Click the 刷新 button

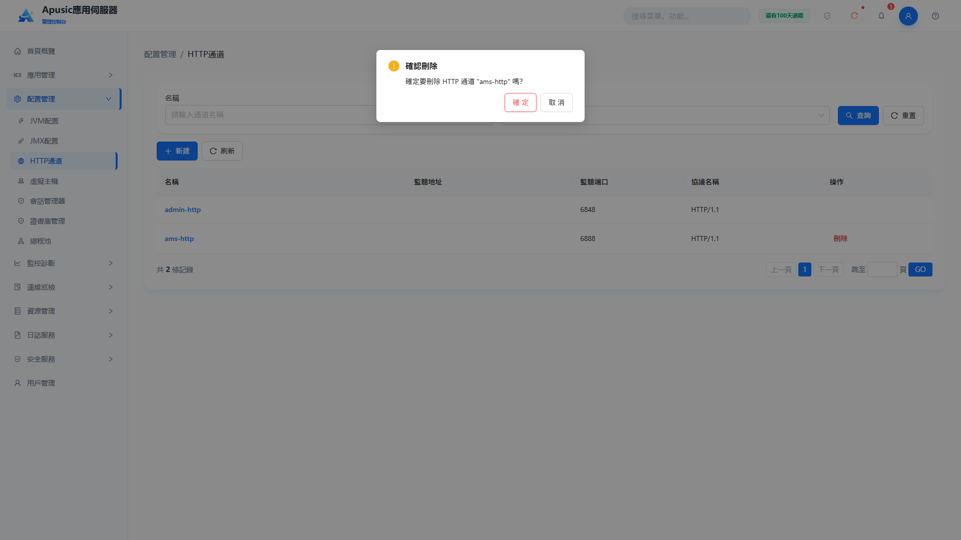(222, 151)
